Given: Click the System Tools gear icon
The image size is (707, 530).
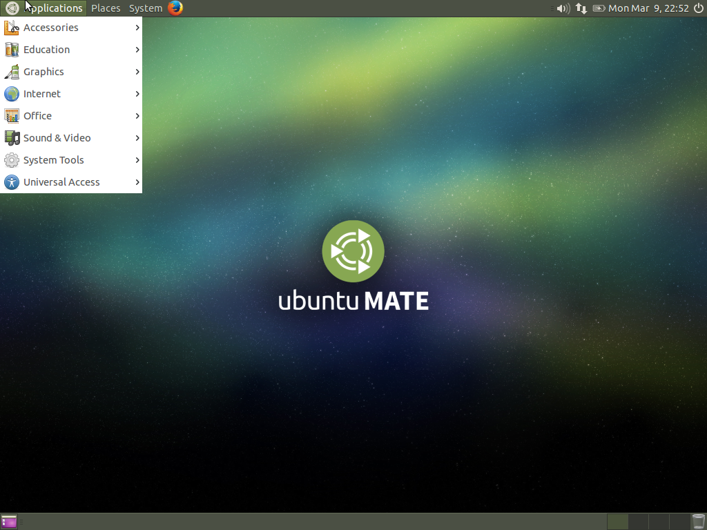Looking at the screenshot, I should tap(12, 160).
